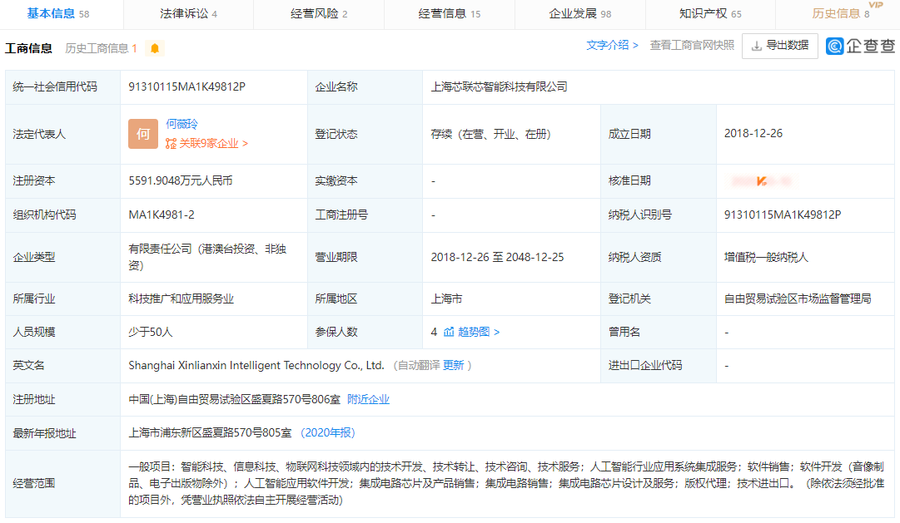Click the trend chart icon beside 参保人数
Screen dimensions: 900x523
[x=447, y=331]
